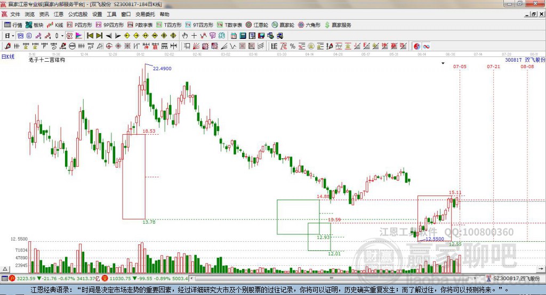Open the P四方形 square tool
The height and width of the screenshot is (295, 546).
[x=79, y=25]
